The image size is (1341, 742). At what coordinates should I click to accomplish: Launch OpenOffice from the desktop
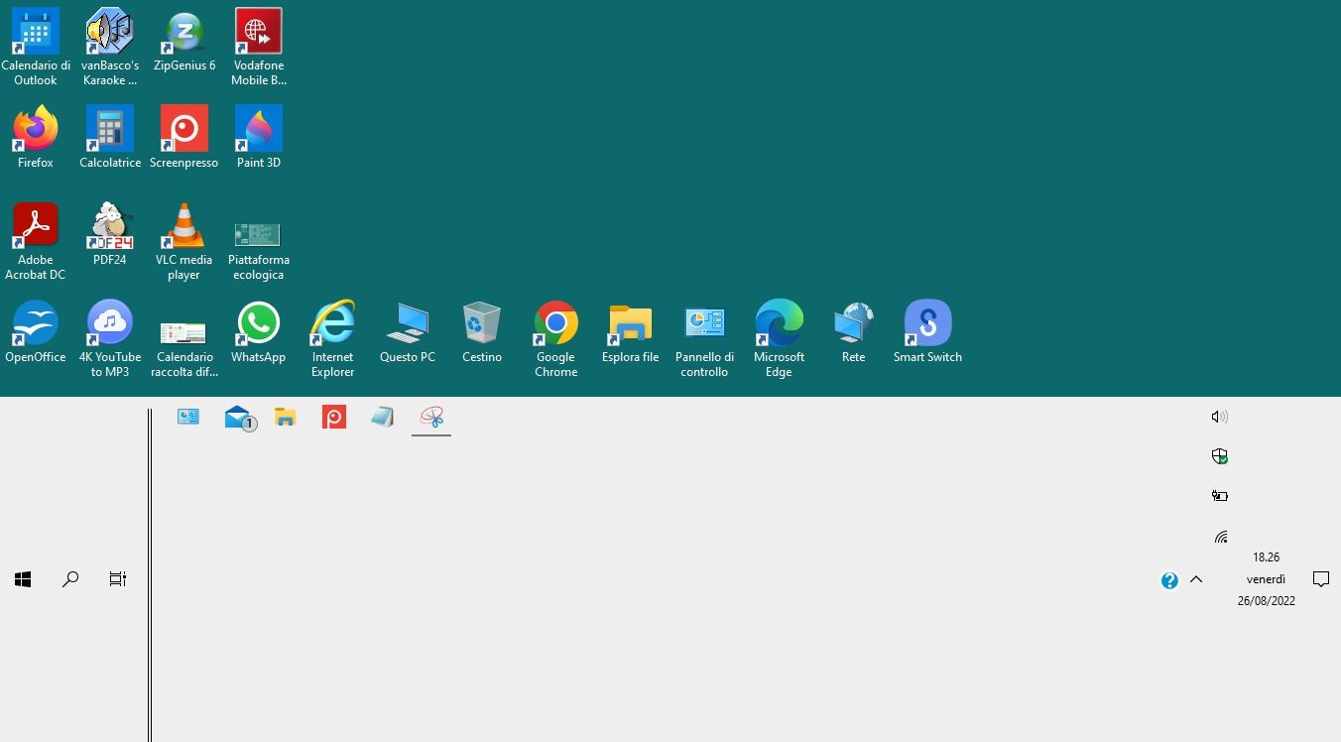(36, 331)
